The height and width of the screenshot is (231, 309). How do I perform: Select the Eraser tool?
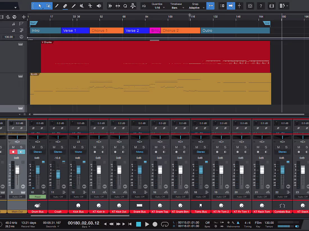pyautogui.click(x=65, y=6)
